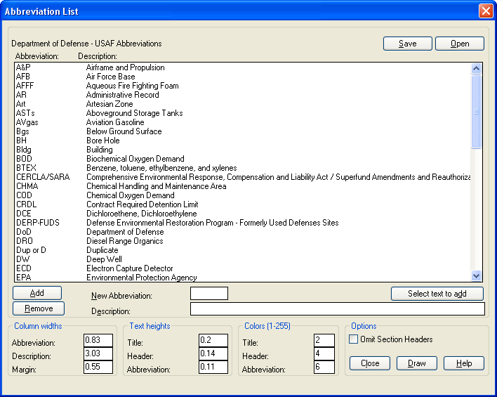
Task: Click the Close button near Draw
Action: (370, 363)
